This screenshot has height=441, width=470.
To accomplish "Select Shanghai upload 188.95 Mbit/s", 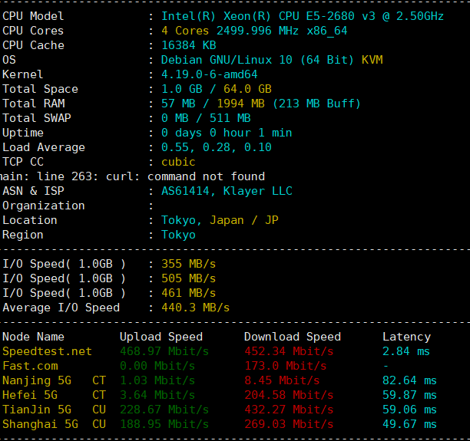I will [x=164, y=424].
